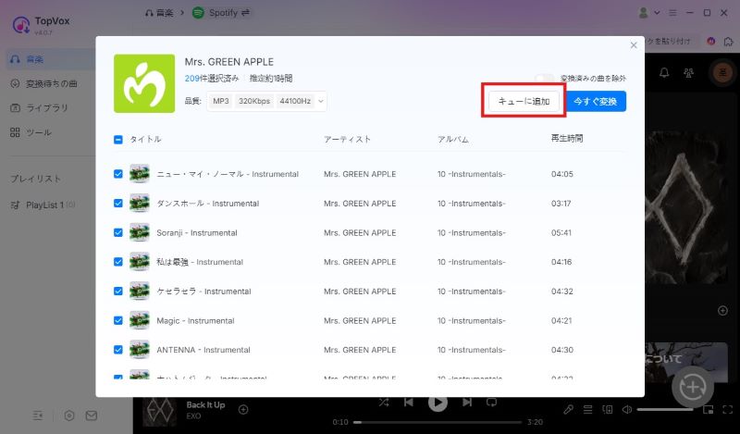Click the Mrs. GREEN APPLE green logo artwork
The width and height of the screenshot is (740, 434).
point(144,83)
